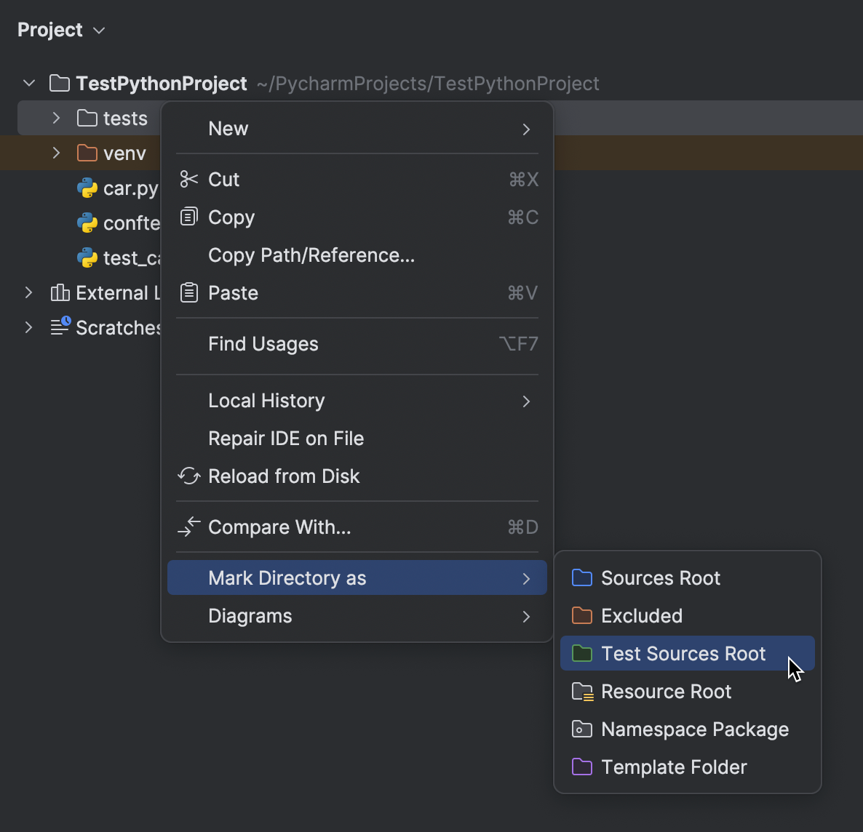Click the Reload from Disk refresh icon
Image resolution: width=863 pixels, height=832 pixels.
click(x=188, y=476)
